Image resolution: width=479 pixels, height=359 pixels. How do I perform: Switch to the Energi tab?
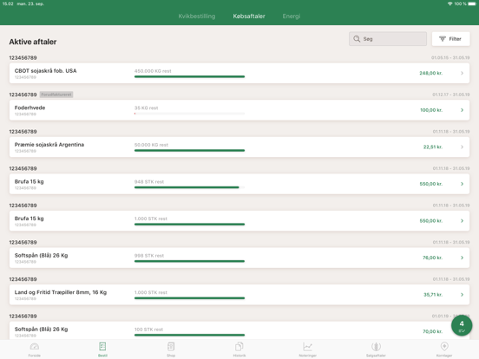click(x=292, y=16)
